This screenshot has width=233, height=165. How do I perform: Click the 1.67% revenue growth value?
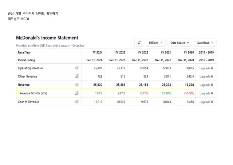click(x=99, y=93)
